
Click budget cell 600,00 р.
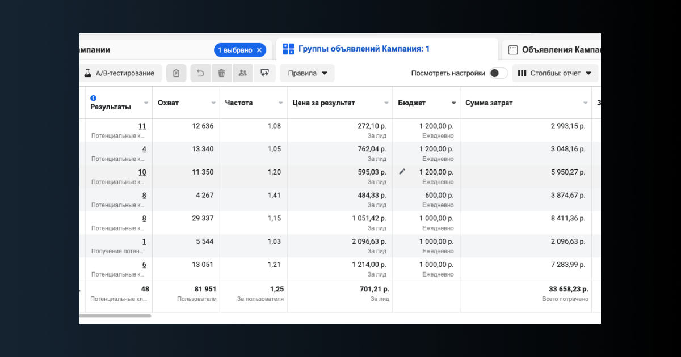(439, 195)
